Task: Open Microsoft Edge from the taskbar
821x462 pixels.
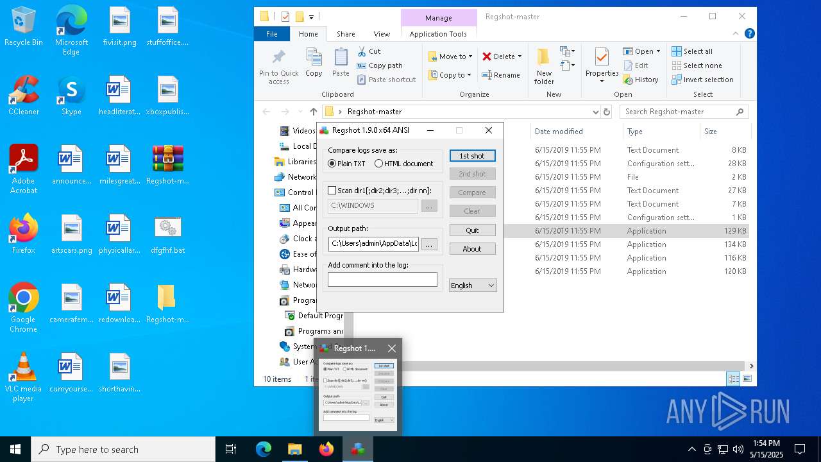Action: [264, 449]
